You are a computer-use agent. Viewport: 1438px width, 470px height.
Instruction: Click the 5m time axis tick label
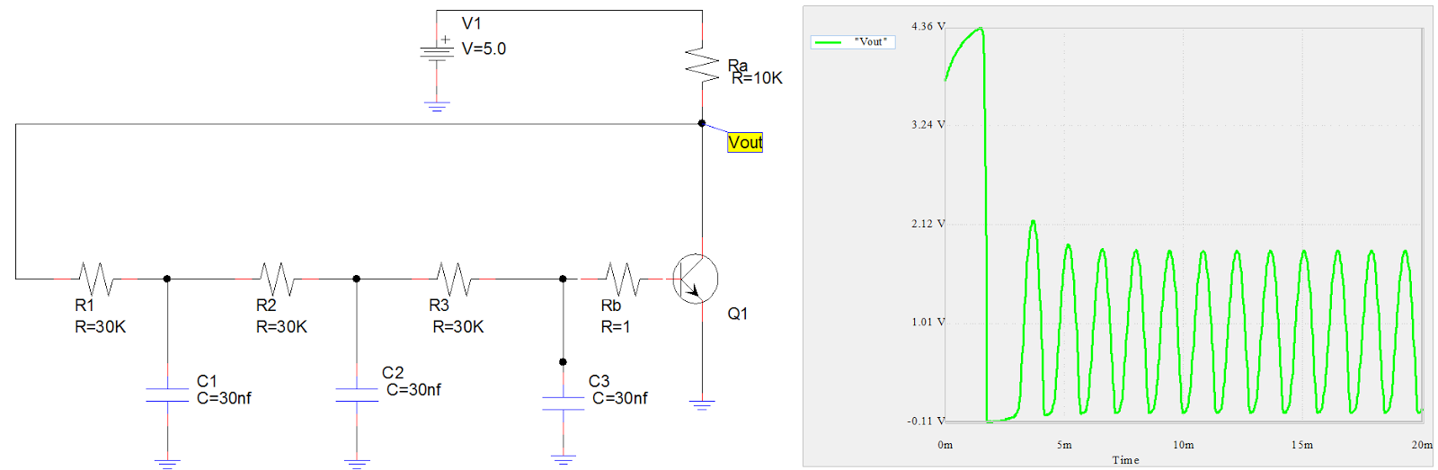(1064, 445)
